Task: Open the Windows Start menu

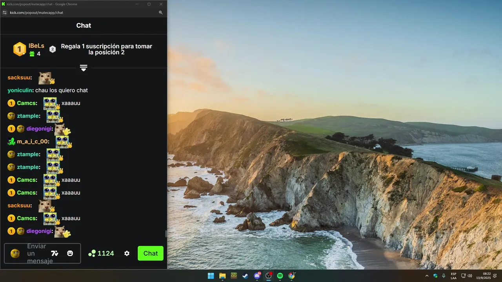Action: [x=211, y=276]
